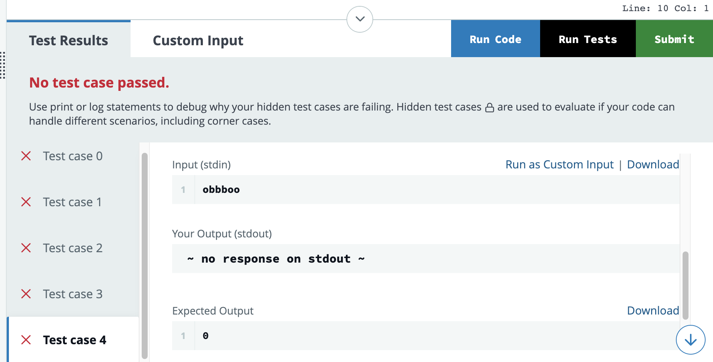Click the red X icon beside Test case 2
The height and width of the screenshot is (362, 713).
[x=26, y=248]
